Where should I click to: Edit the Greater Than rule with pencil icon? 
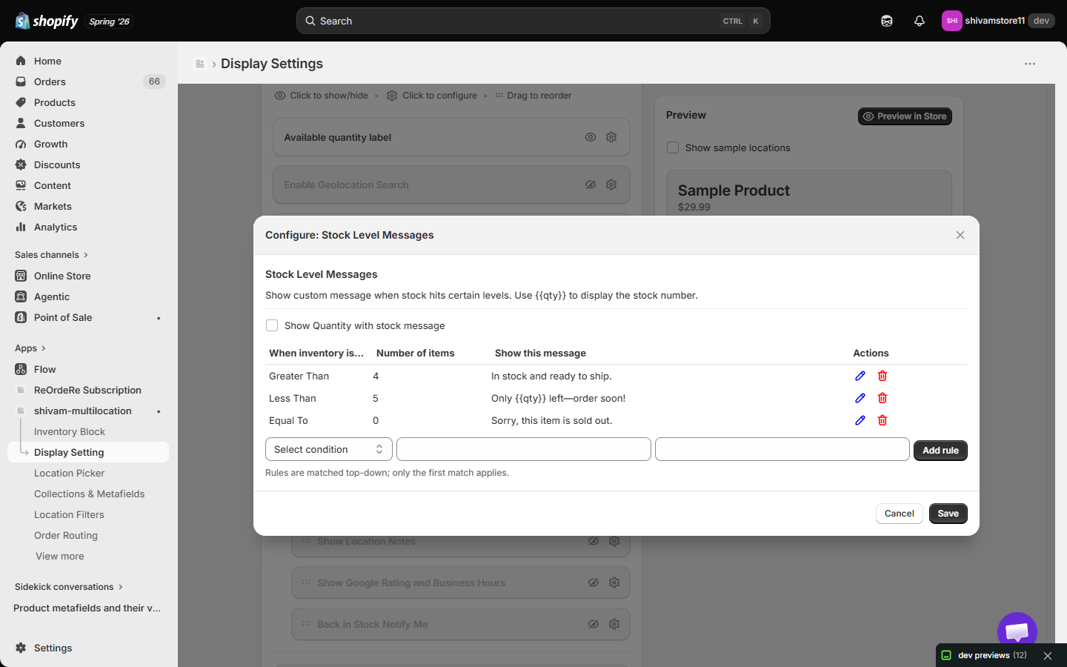pos(860,376)
